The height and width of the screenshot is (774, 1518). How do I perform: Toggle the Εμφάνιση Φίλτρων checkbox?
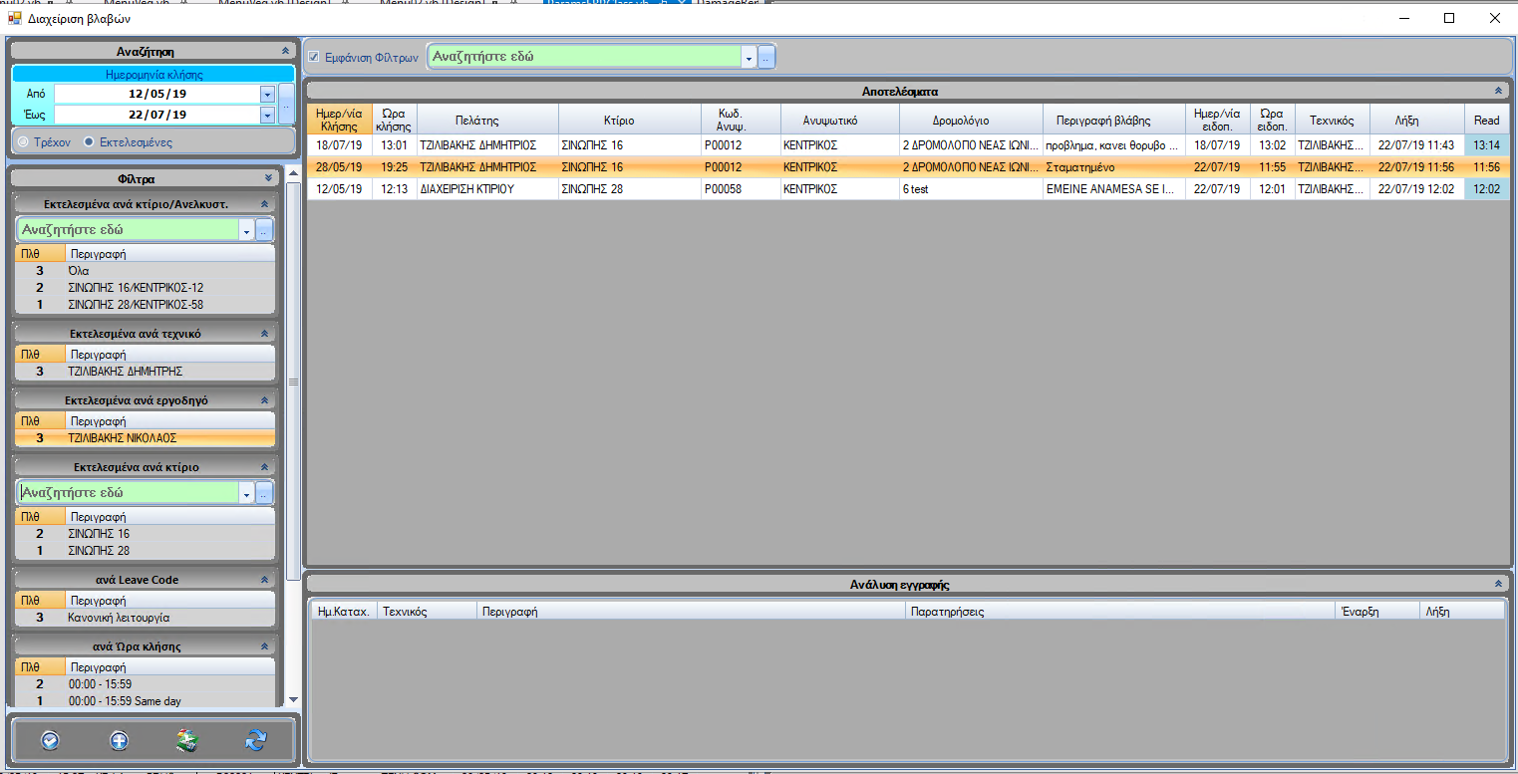point(314,57)
